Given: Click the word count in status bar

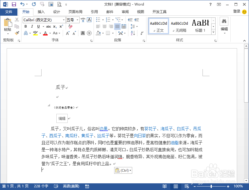Looking at the screenshot, I should [x=41, y=186].
